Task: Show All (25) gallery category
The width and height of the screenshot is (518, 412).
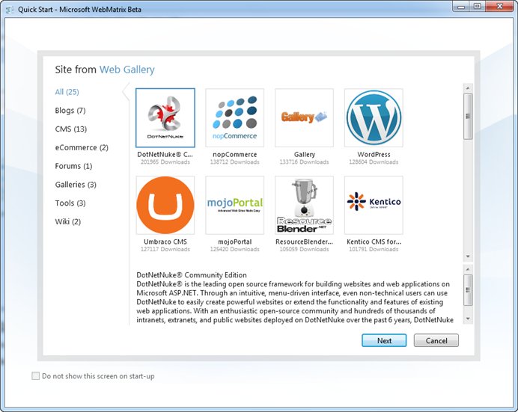Action: click(x=67, y=92)
